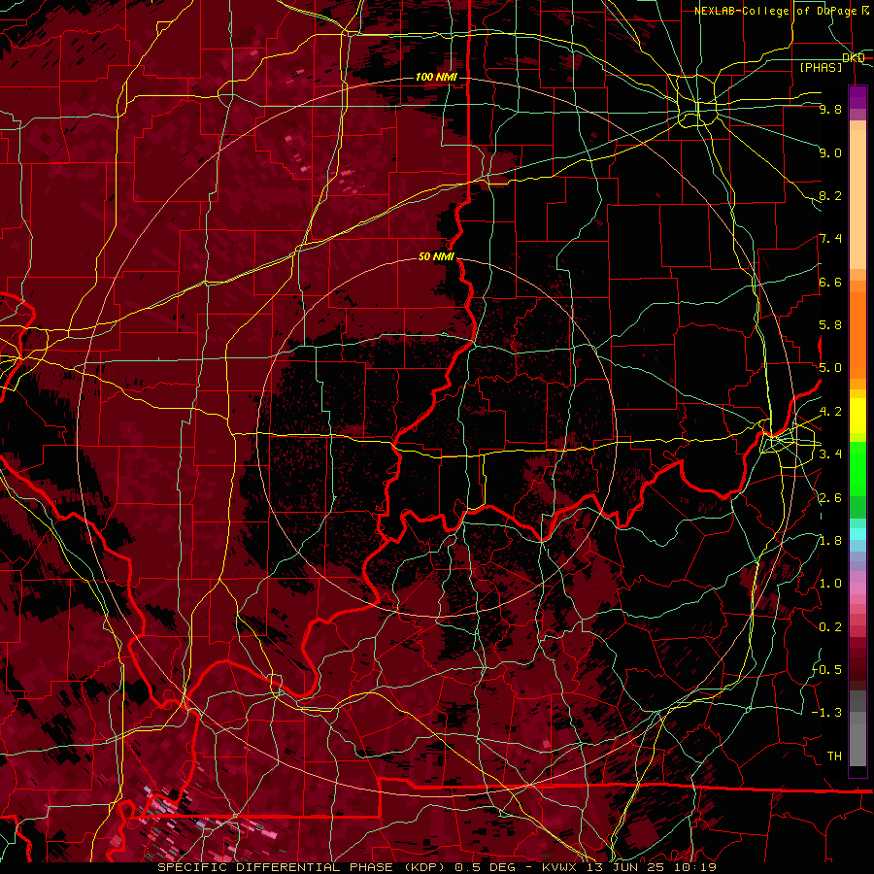Click the 8.2 legend value
This screenshot has height=874, width=874.
[830, 195]
